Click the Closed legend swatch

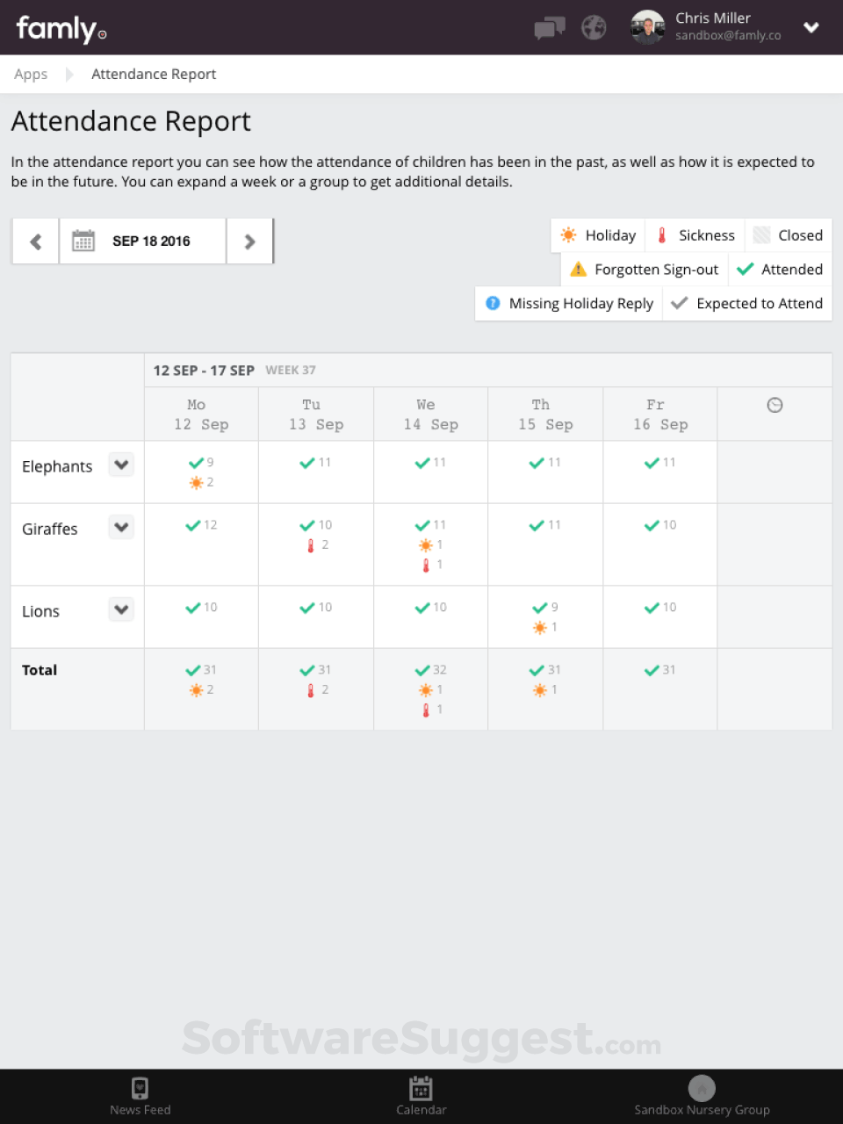pyautogui.click(x=762, y=235)
